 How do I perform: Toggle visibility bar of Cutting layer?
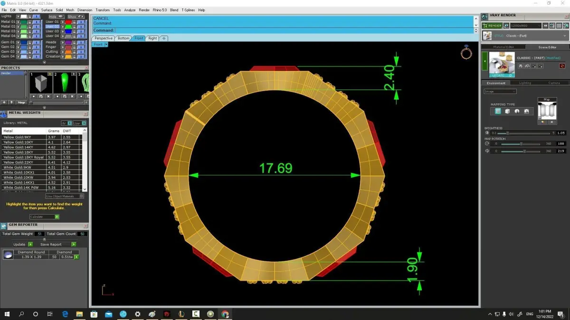pos(81,52)
